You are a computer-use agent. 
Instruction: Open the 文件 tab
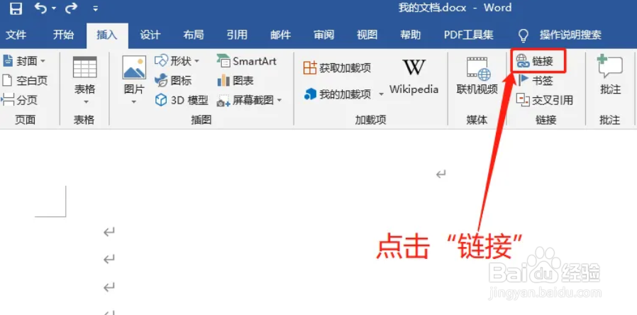(16, 35)
